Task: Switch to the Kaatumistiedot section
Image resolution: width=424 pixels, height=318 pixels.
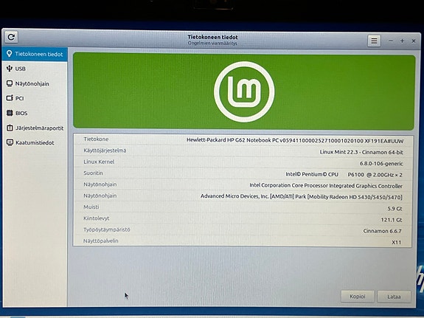Action: (x=35, y=142)
